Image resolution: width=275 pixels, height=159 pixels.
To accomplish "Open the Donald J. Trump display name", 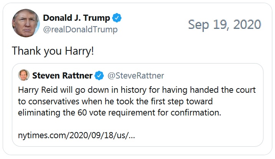I will click(76, 18).
